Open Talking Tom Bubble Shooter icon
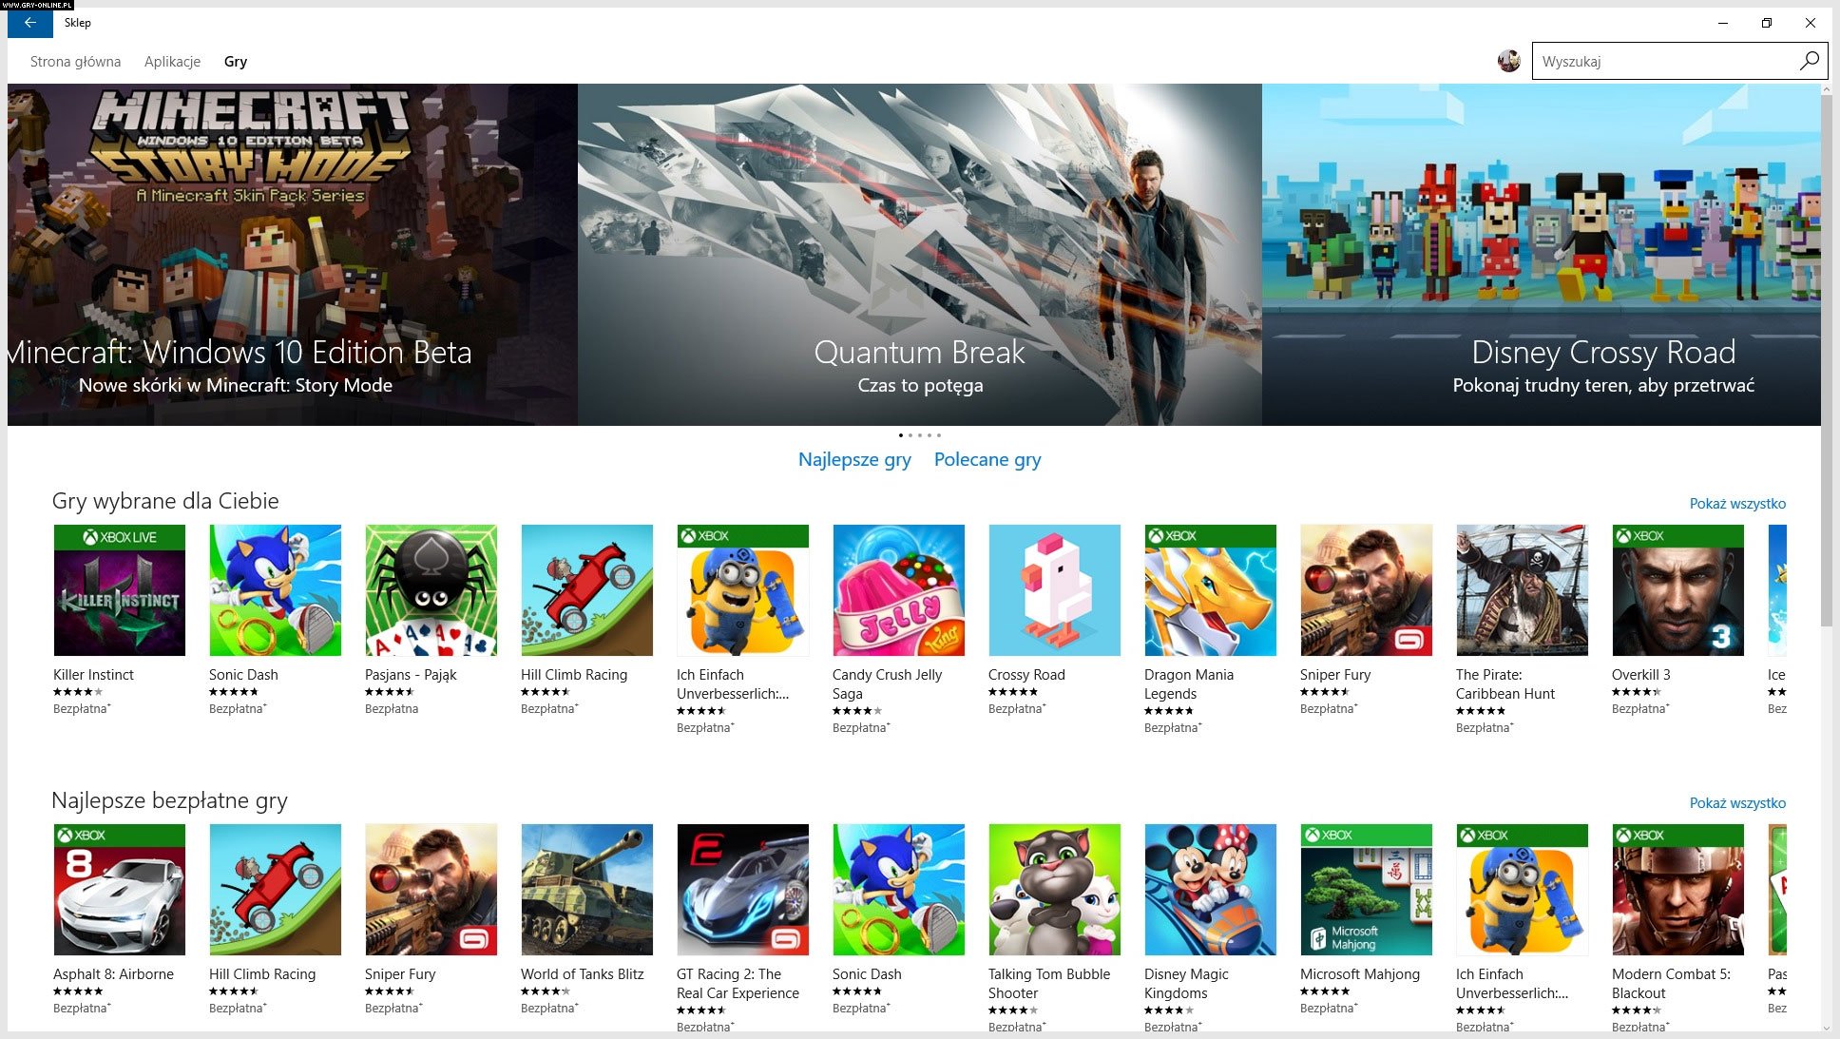Screen dimensions: 1840x1039 pos(1054,890)
